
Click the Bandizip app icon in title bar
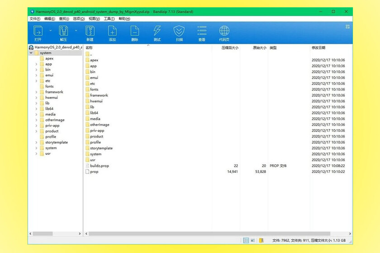32,12
